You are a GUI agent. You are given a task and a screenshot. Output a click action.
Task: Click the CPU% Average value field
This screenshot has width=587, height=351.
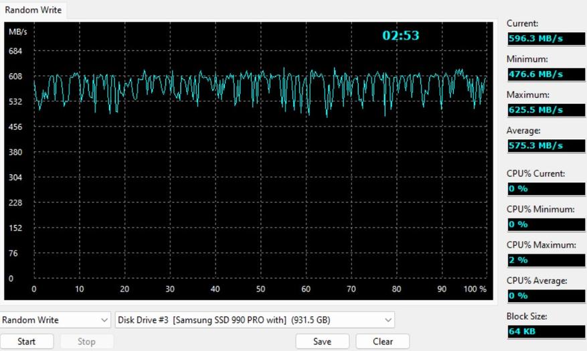click(546, 296)
